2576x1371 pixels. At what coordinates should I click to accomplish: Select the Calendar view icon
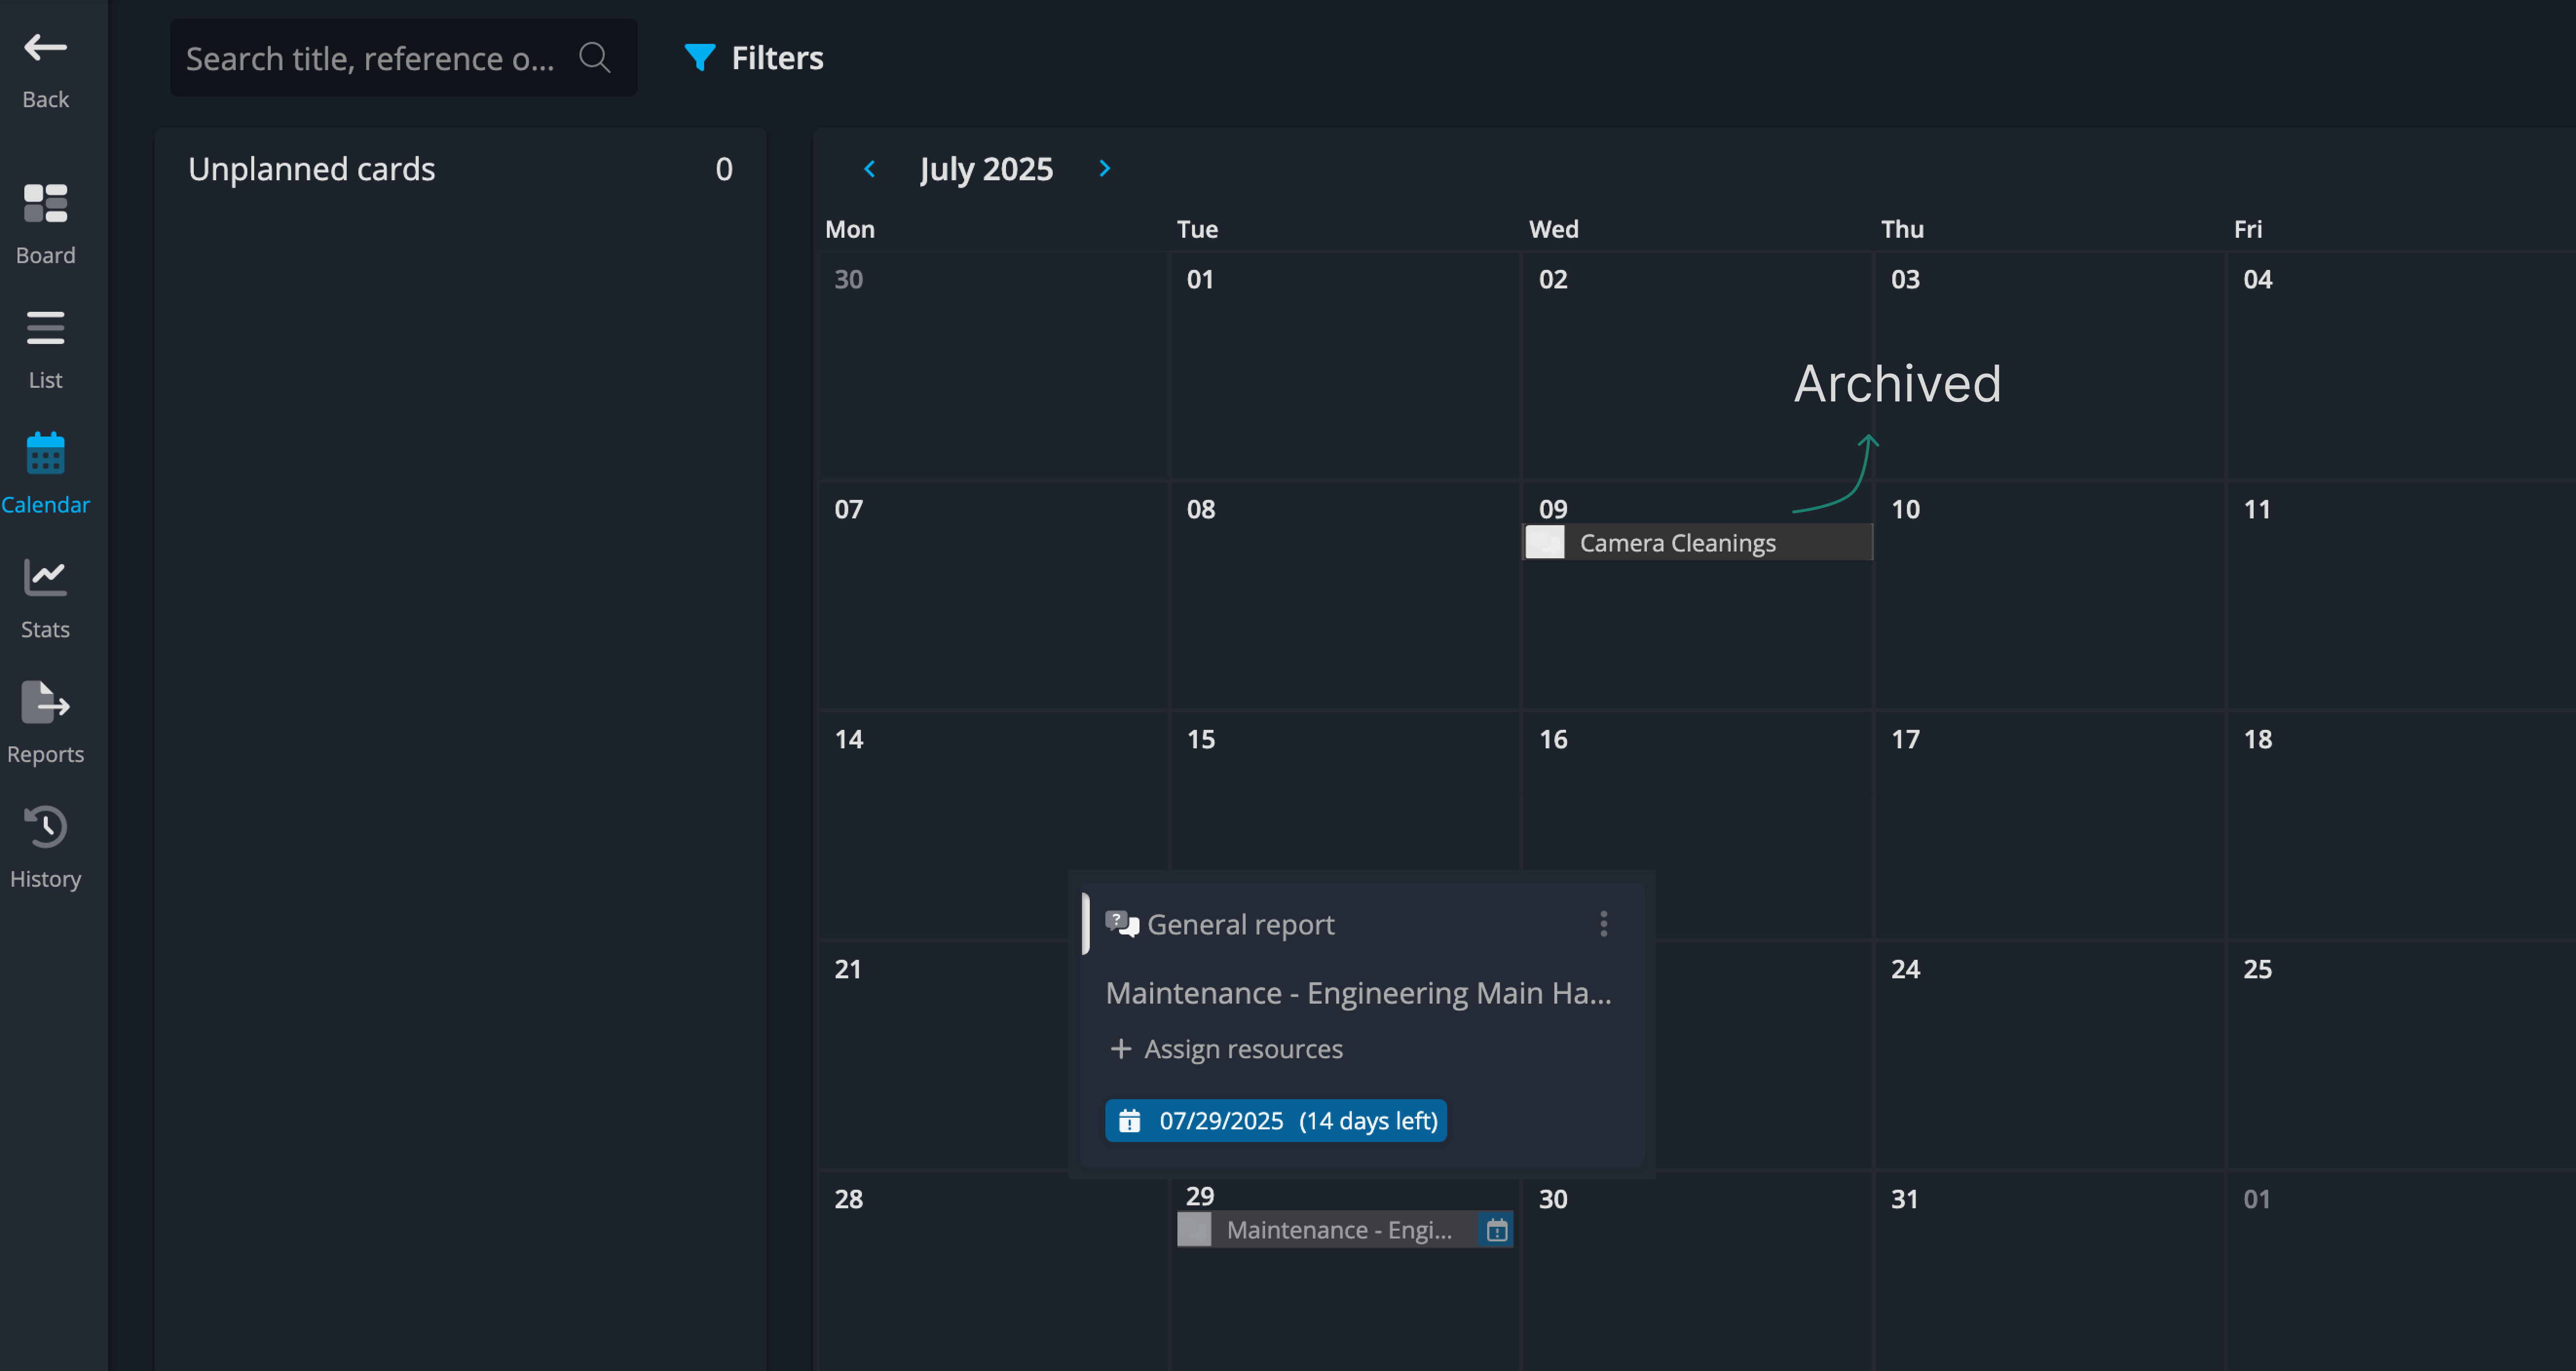[x=45, y=453]
